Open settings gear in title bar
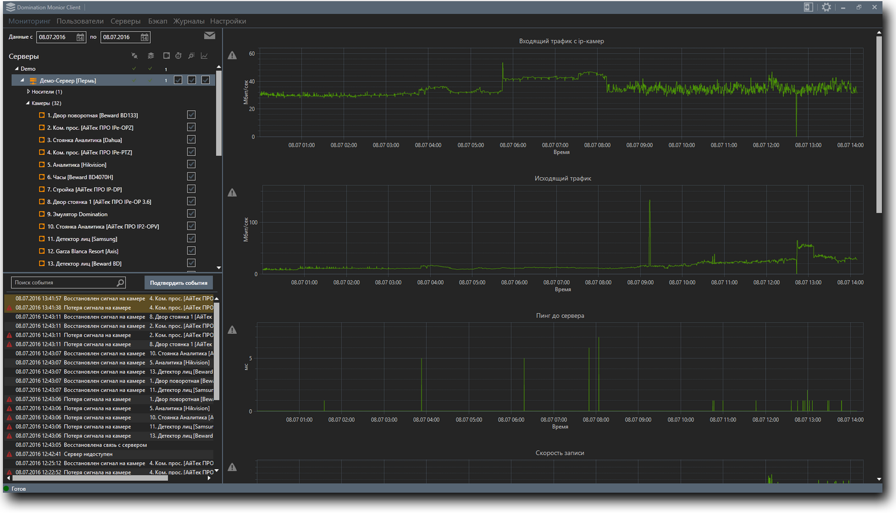This screenshot has width=896, height=518. coord(826,7)
